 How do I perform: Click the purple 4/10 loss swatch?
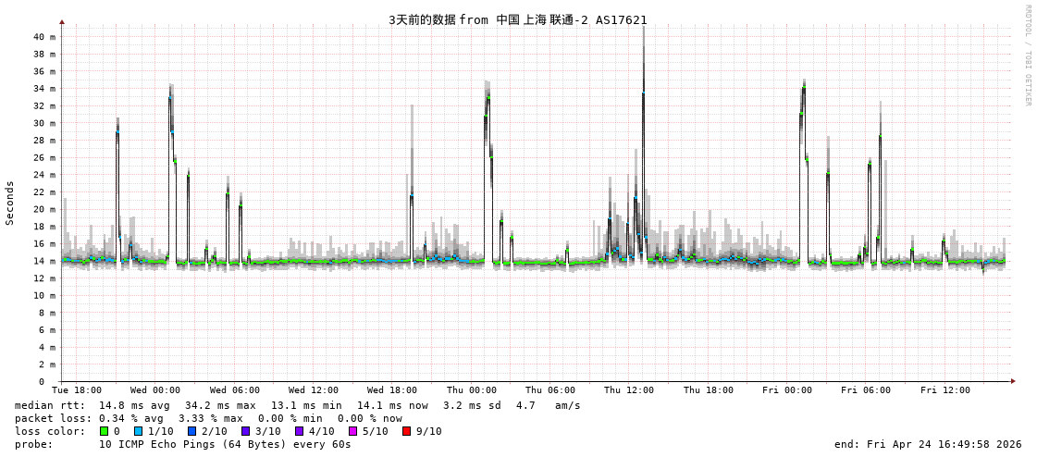click(300, 431)
